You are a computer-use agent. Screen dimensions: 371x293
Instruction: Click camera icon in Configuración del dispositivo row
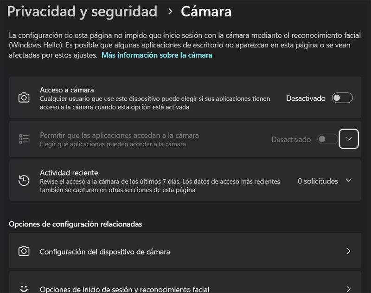(x=24, y=251)
